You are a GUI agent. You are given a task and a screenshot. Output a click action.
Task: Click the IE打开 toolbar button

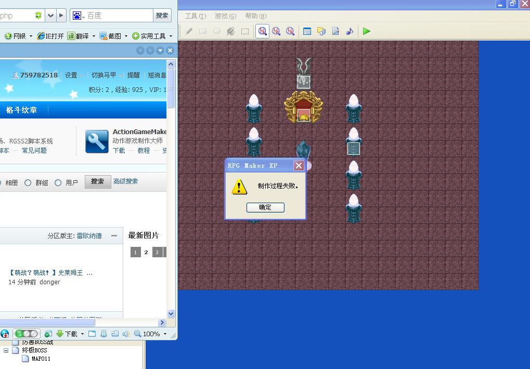tap(50, 36)
